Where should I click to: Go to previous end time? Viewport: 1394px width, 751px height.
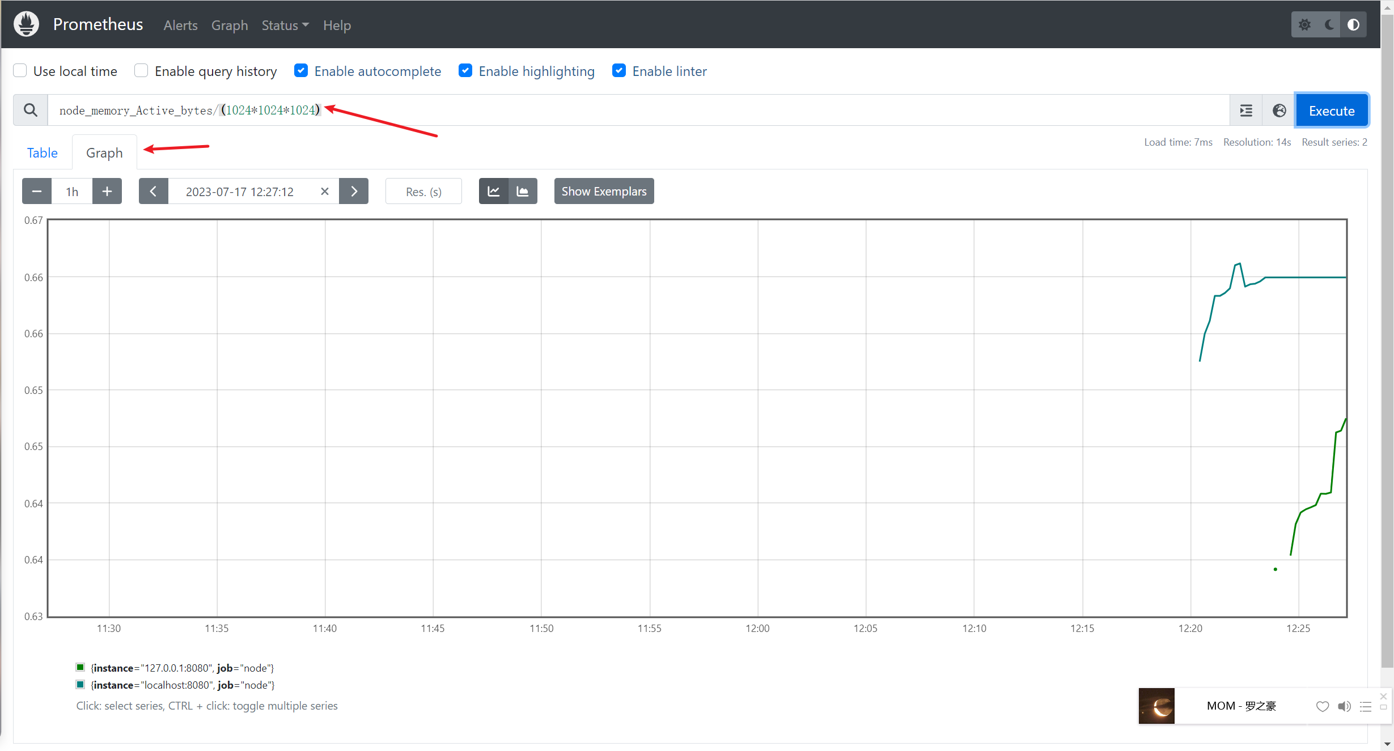153,192
